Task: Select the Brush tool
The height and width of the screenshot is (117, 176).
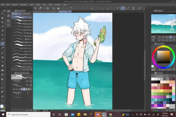Action: [x=2, y=53]
